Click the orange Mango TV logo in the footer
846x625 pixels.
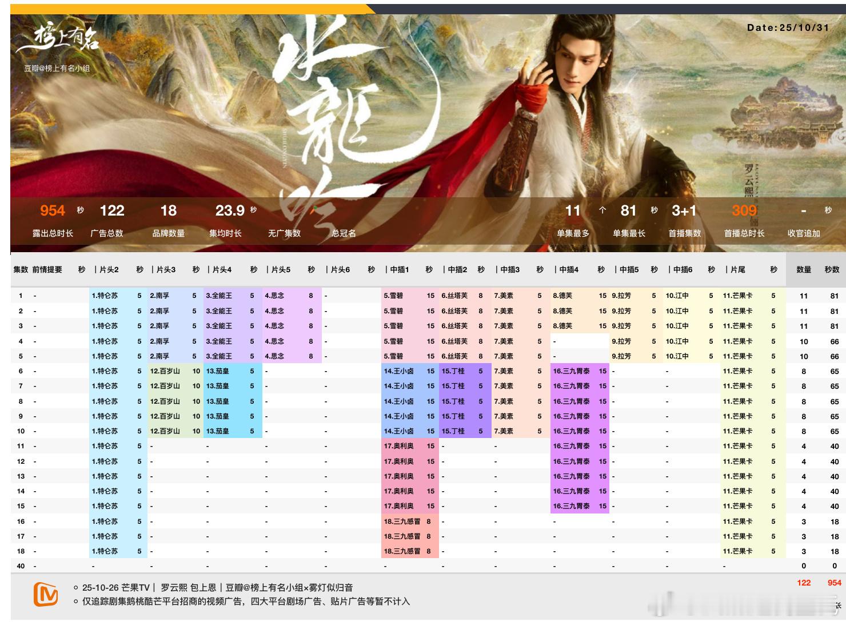(x=46, y=595)
